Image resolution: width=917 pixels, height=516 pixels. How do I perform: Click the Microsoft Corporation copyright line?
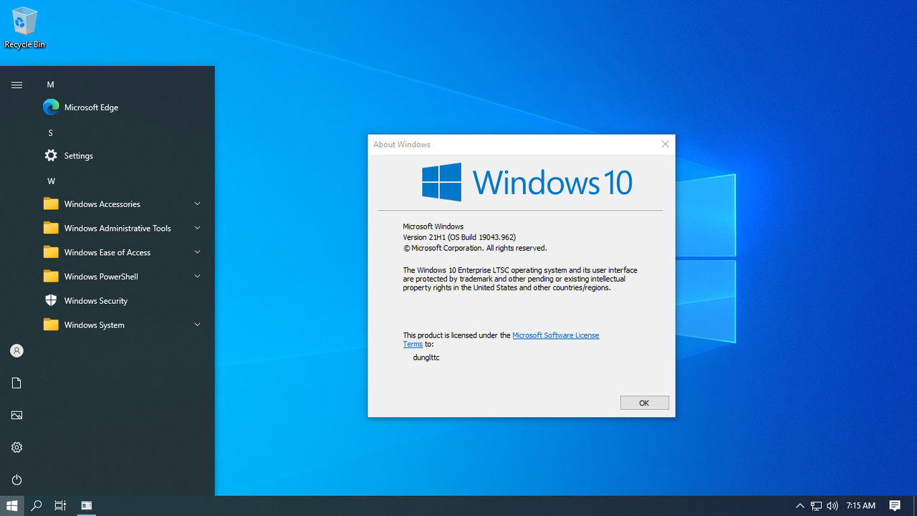point(475,248)
